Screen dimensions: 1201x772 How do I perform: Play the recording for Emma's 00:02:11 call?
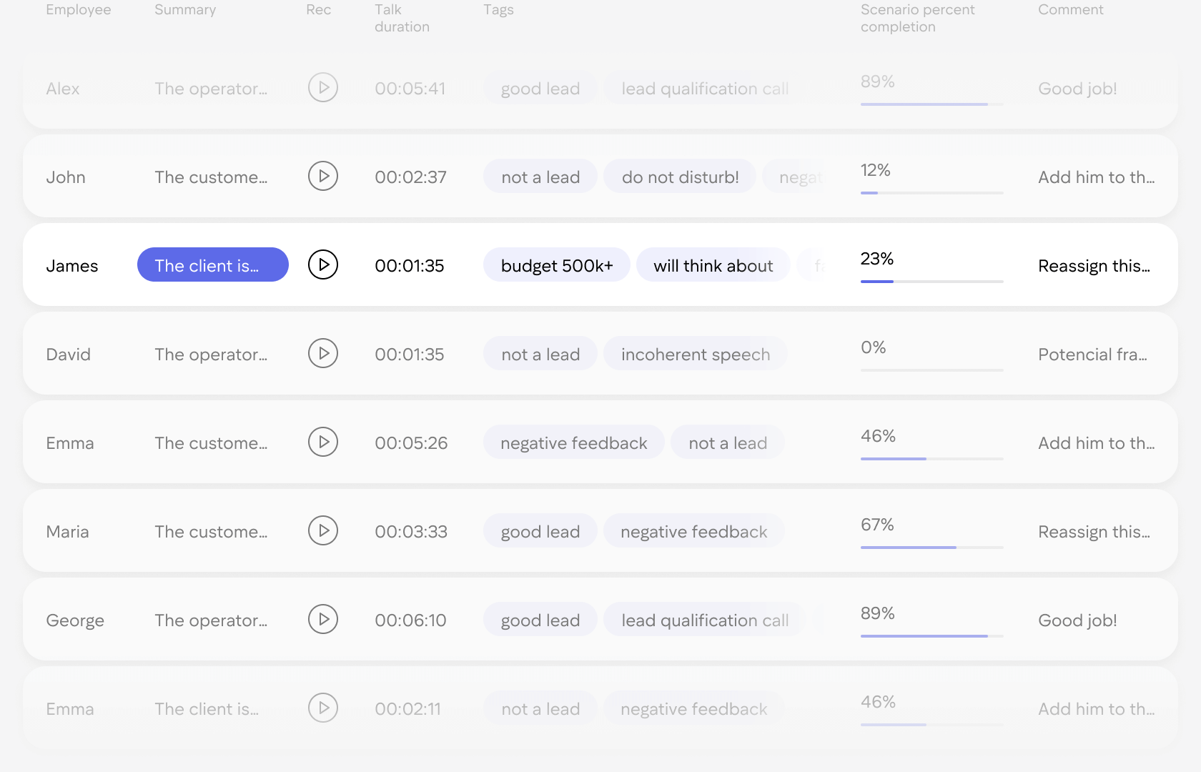coord(323,708)
